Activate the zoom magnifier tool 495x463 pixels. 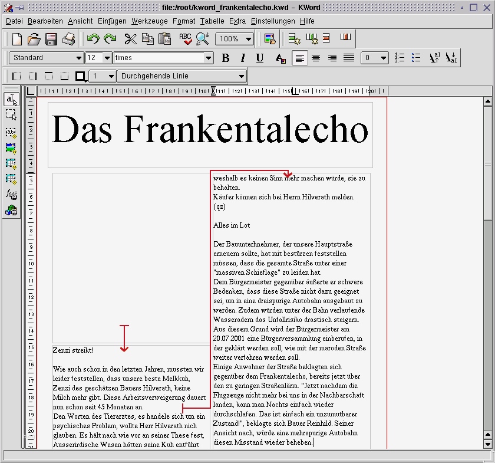(201, 38)
